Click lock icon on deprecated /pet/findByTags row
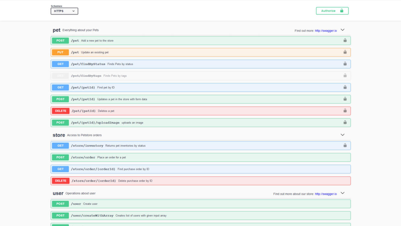The image size is (401, 226). (345, 76)
